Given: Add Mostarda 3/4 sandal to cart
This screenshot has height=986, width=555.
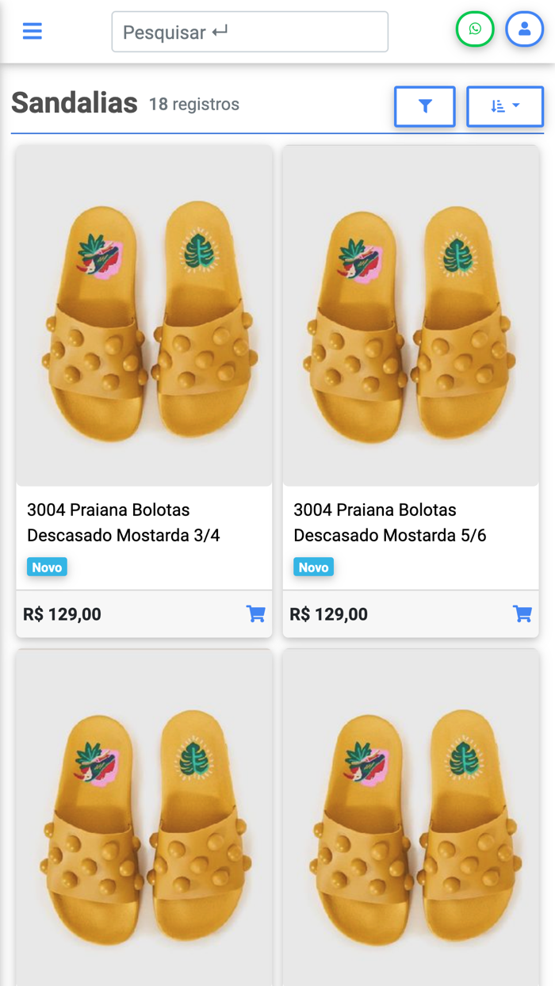Looking at the screenshot, I should 255,613.
